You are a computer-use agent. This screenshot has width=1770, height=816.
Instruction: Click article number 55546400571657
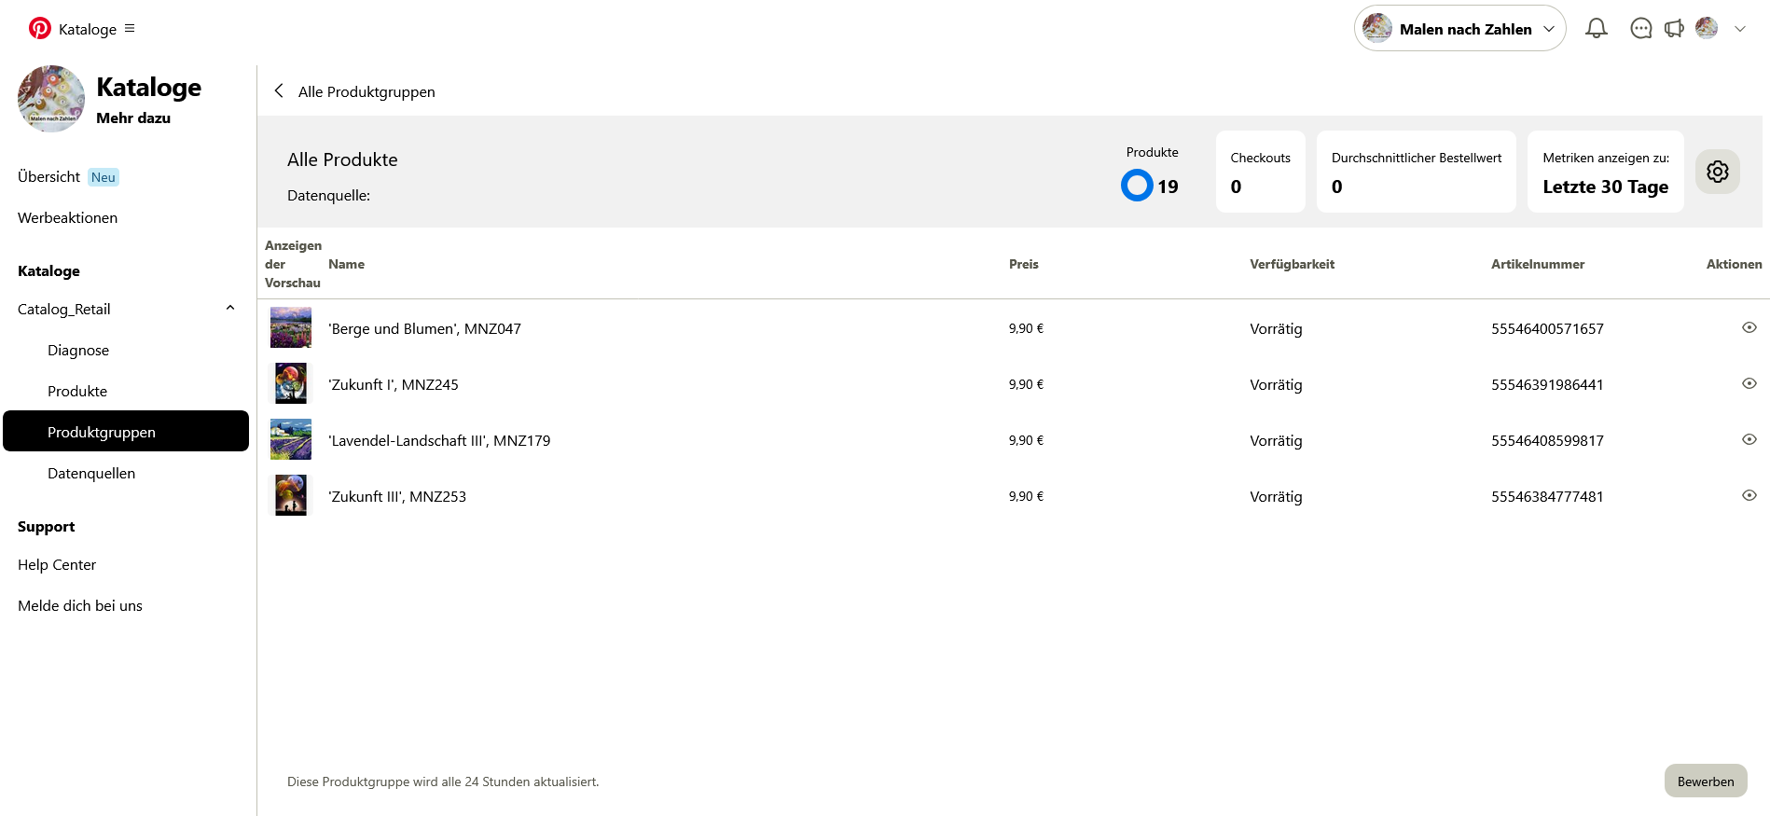pyautogui.click(x=1547, y=329)
